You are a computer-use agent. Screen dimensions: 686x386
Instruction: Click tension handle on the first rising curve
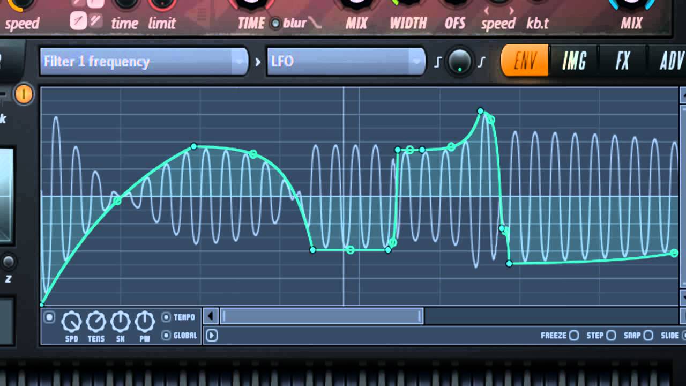pos(117,201)
